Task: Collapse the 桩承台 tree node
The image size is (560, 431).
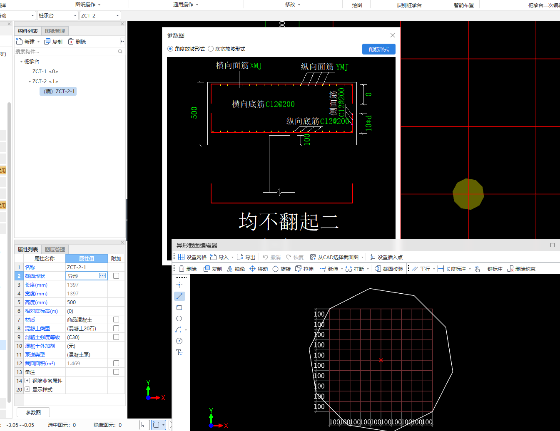Action: [x=21, y=62]
